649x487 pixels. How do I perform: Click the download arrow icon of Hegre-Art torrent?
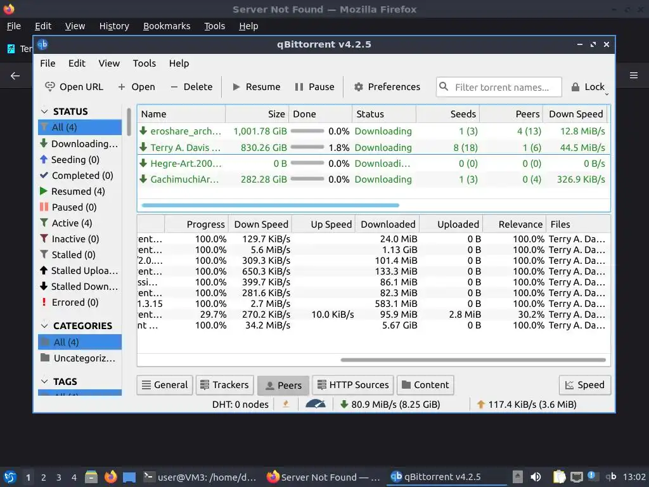click(x=143, y=163)
